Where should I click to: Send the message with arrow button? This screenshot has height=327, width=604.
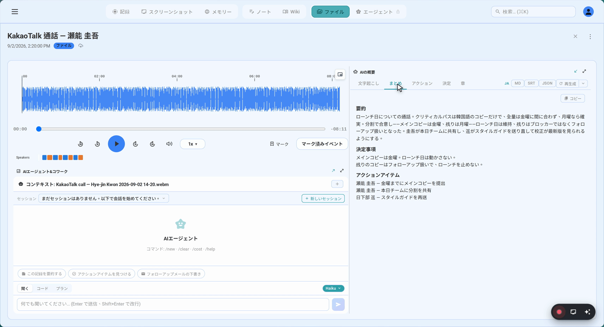click(338, 304)
